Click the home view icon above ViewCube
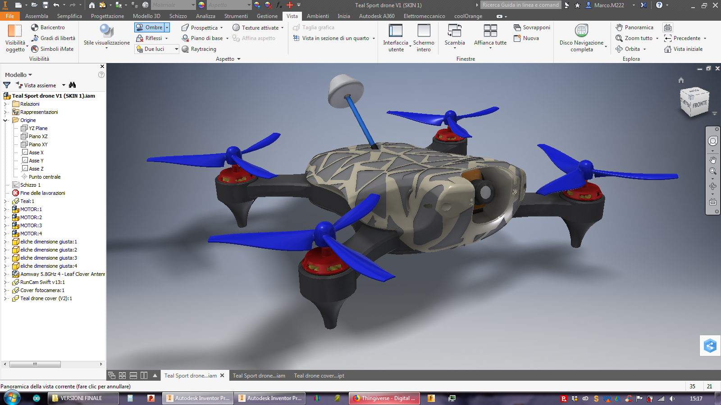This screenshot has height=405, width=721. pos(681,80)
